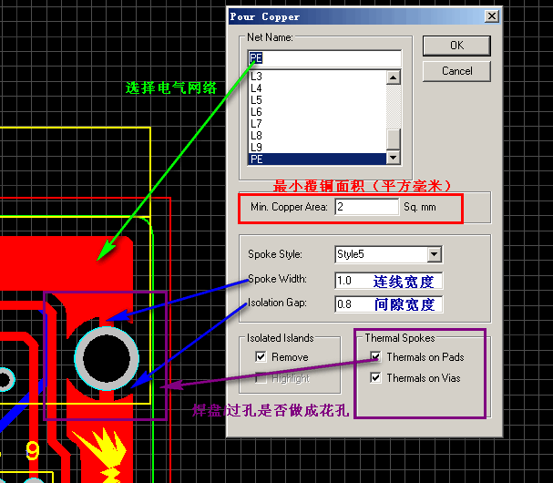Click the Net Name text field
This screenshot has height=483, width=553.
(x=324, y=58)
